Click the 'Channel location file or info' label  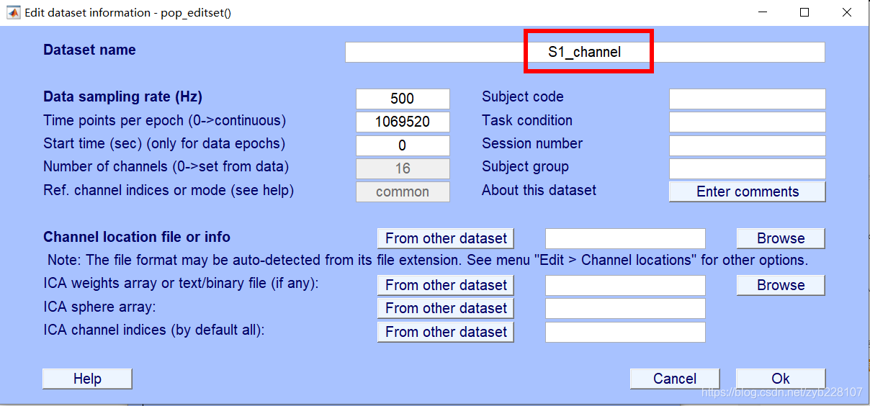tap(137, 237)
